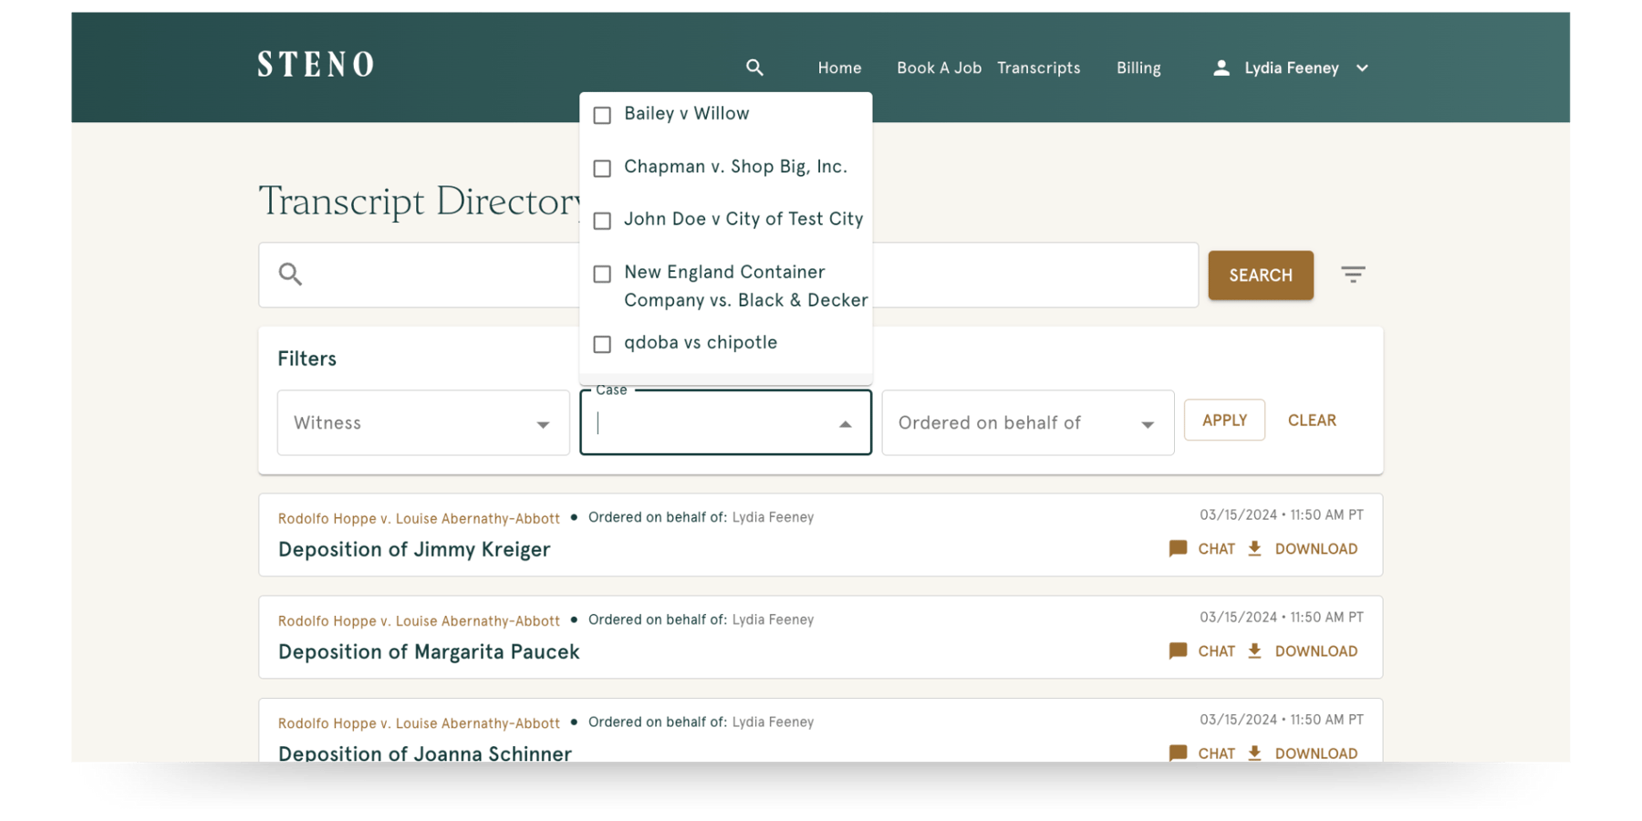Open the Book A Job menu item

[939, 68]
